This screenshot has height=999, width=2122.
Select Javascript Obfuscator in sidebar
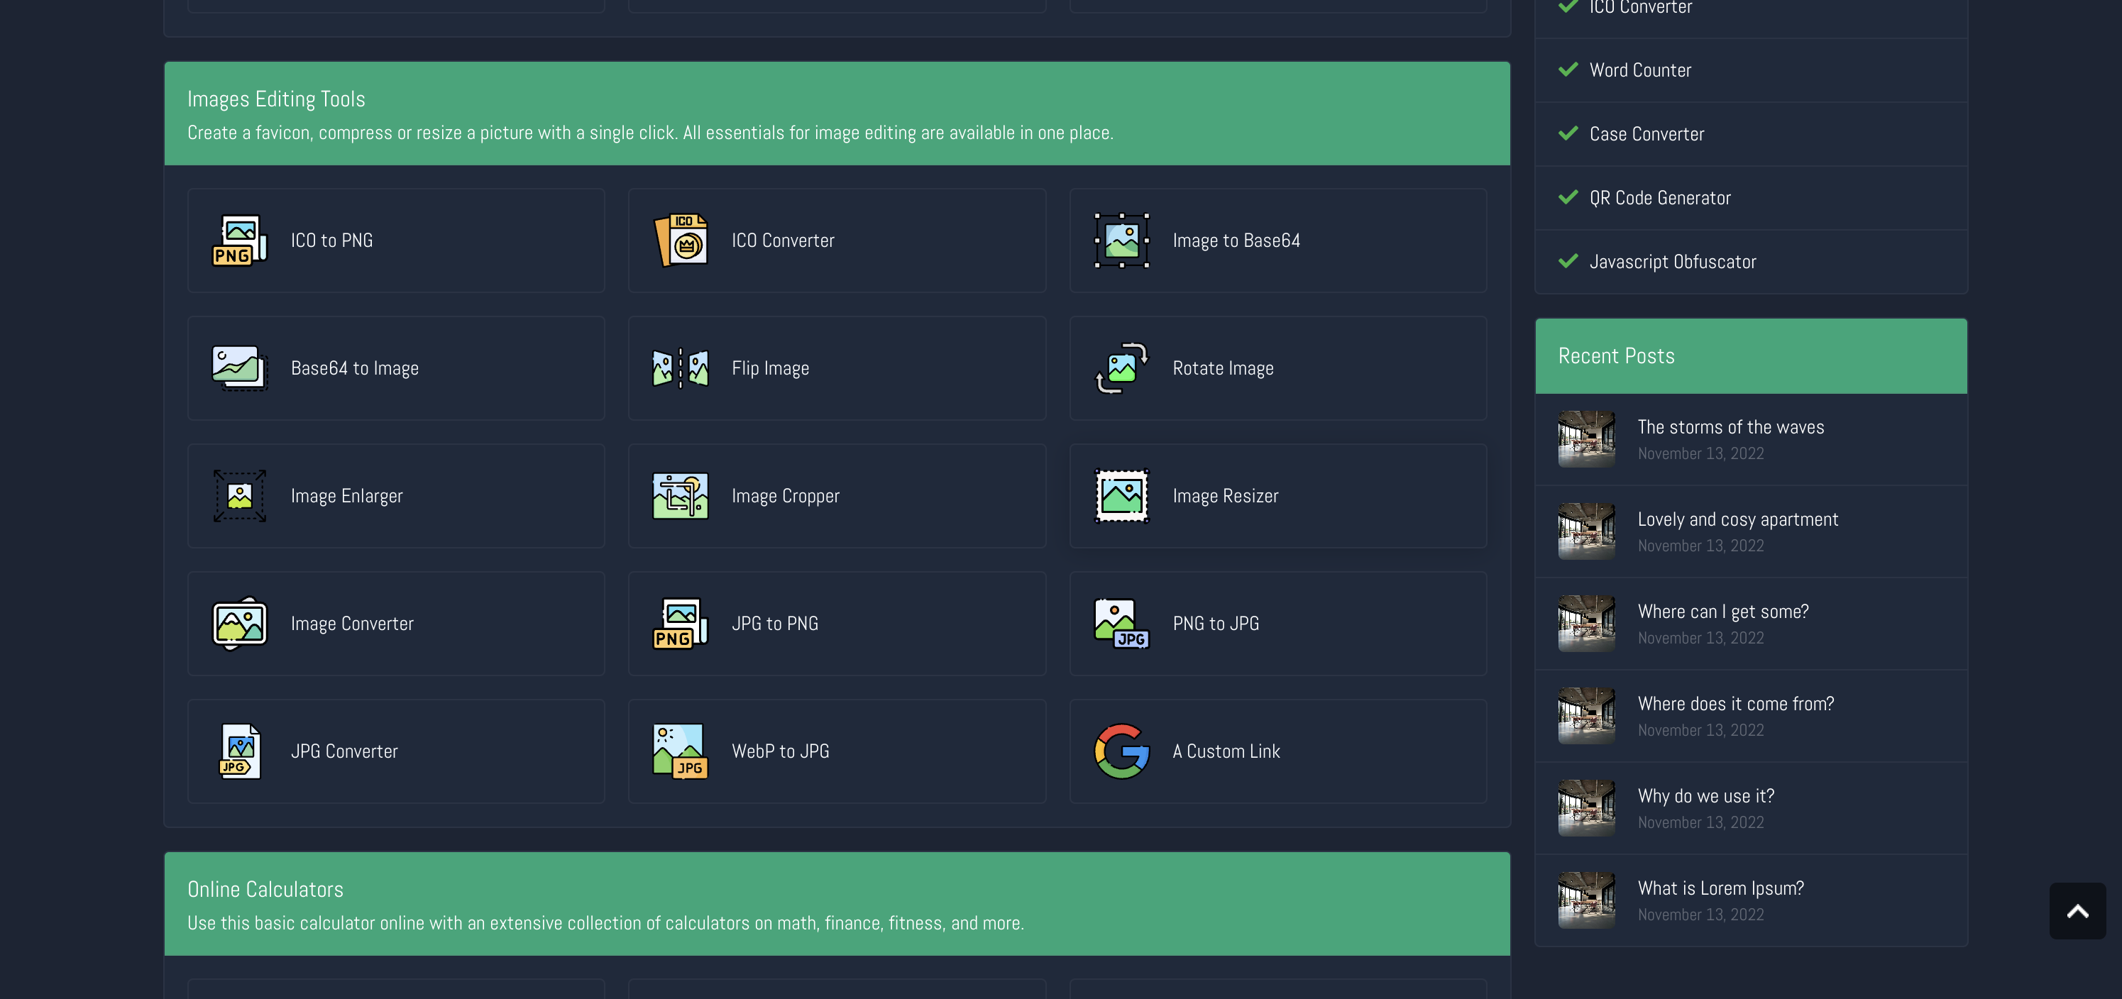point(1672,262)
